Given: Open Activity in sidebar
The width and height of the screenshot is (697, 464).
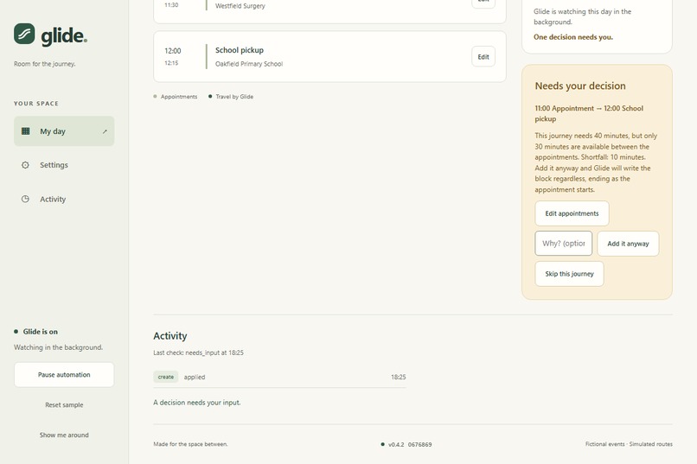Looking at the screenshot, I should [64, 199].
